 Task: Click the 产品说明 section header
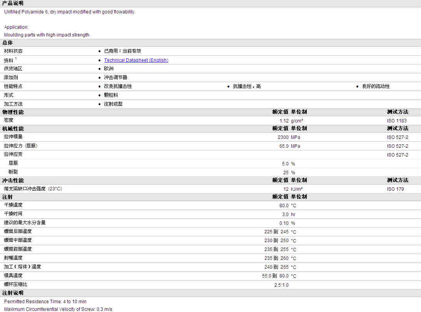pos(13,3)
